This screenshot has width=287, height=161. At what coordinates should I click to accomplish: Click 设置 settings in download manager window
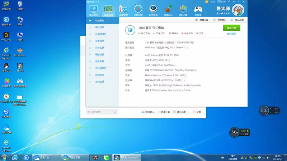197,112
